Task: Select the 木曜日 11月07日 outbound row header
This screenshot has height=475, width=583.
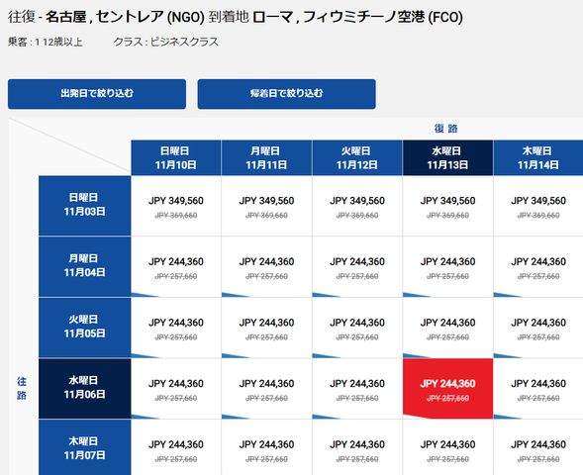Action: pyautogui.click(x=84, y=447)
